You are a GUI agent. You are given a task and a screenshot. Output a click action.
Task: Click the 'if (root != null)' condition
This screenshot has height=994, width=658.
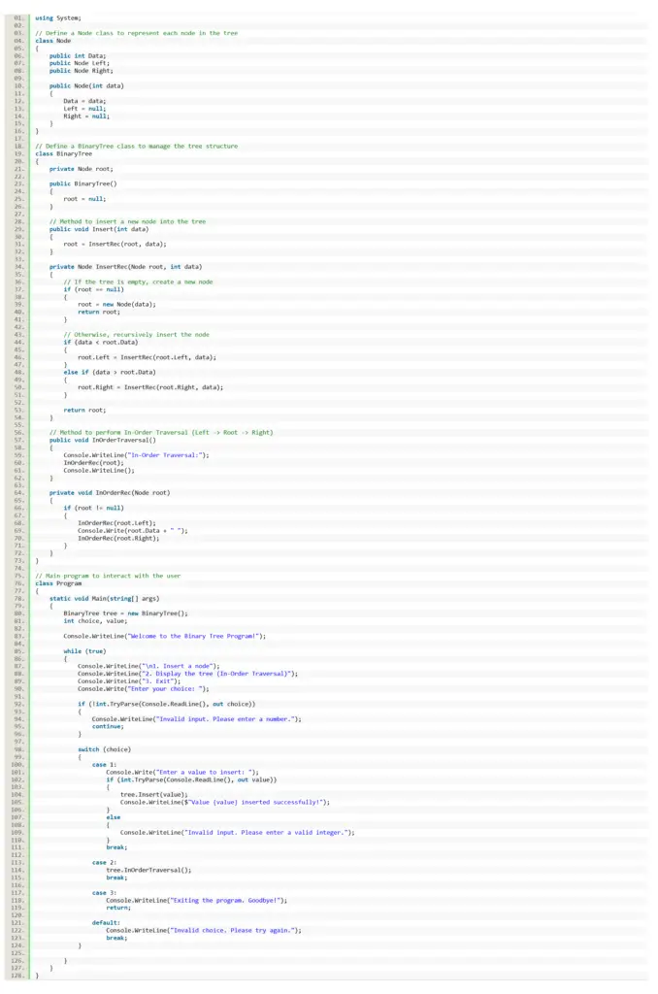pos(93,508)
